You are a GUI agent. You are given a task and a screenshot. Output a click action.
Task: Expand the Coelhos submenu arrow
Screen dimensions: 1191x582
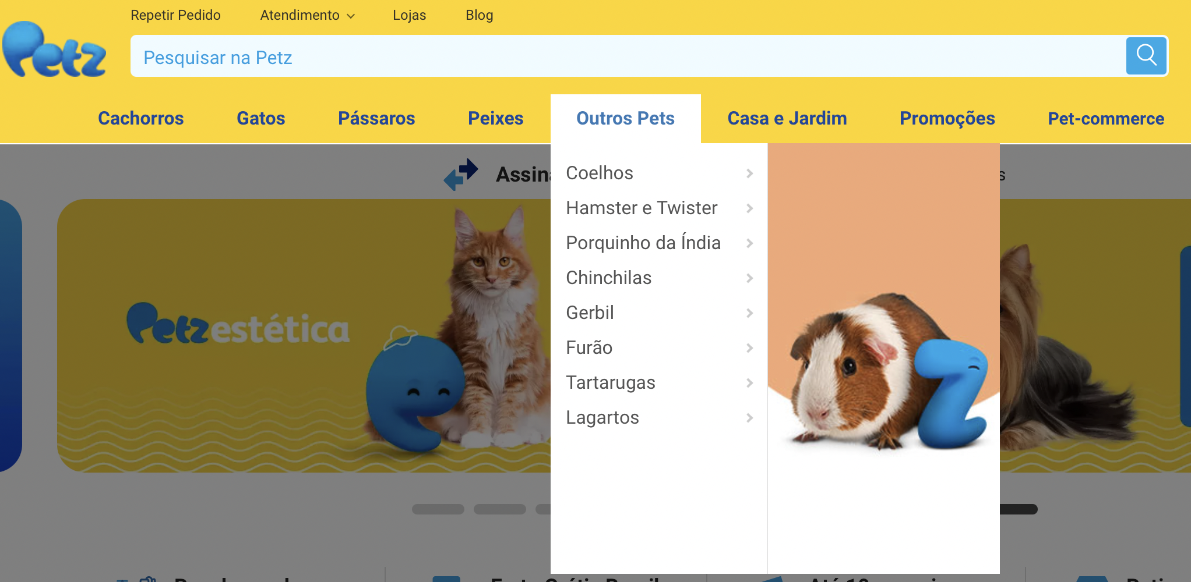(749, 173)
